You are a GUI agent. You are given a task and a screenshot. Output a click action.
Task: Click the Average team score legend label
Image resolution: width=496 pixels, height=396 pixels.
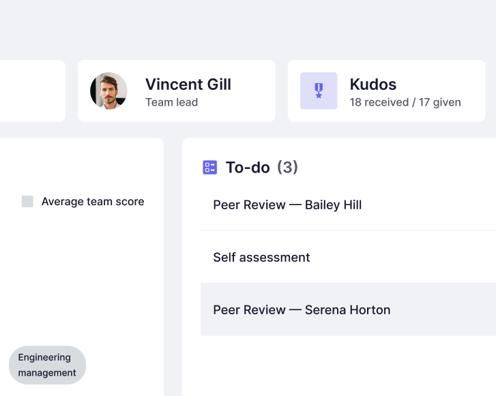(93, 202)
